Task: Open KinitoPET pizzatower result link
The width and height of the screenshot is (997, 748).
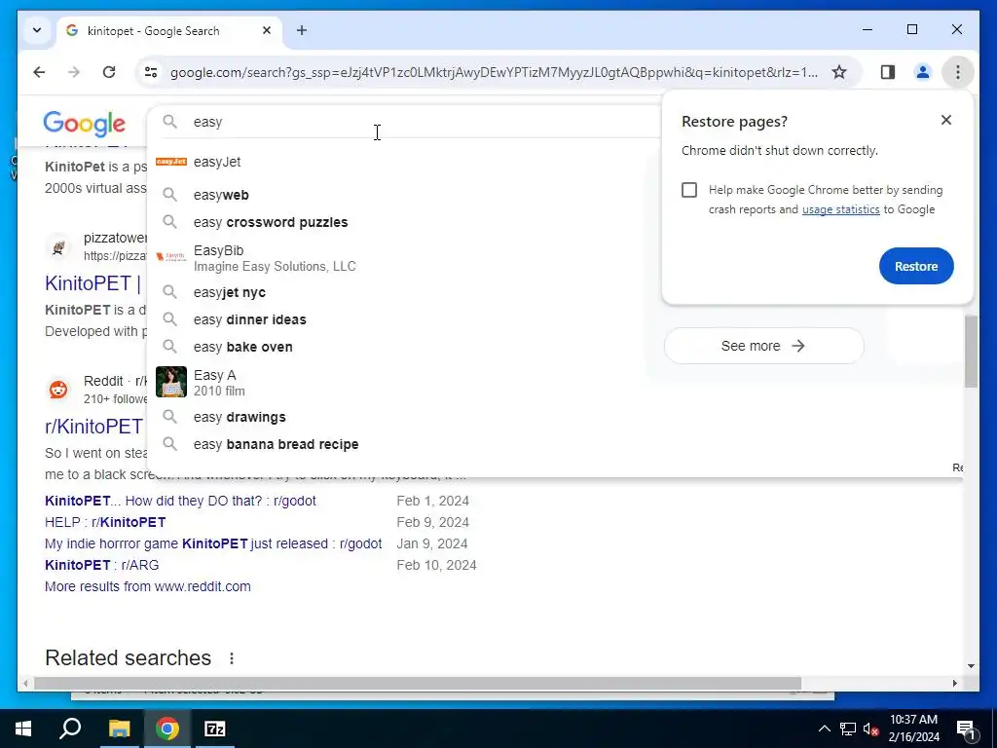Action: [92, 283]
